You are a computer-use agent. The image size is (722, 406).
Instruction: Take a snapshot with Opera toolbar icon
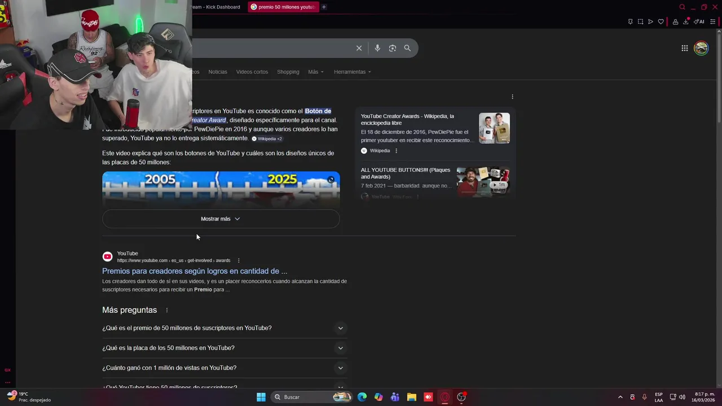point(640,21)
